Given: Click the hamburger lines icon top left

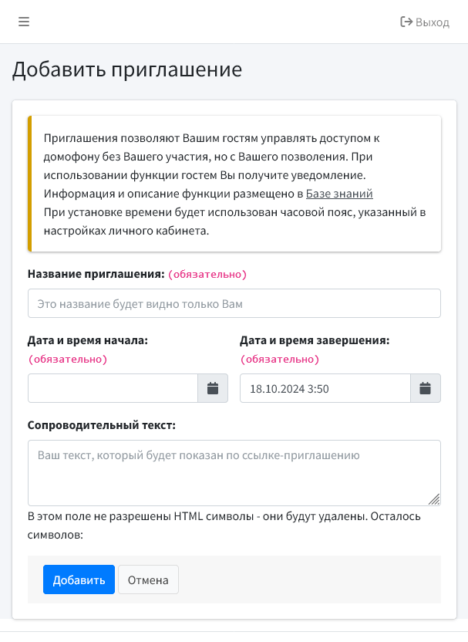Looking at the screenshot, I should (24, 22).
